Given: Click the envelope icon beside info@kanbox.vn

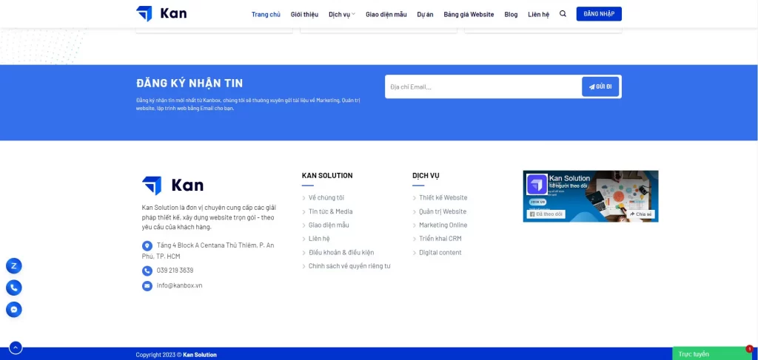Looking at the screenshot, I should point(147,286).
